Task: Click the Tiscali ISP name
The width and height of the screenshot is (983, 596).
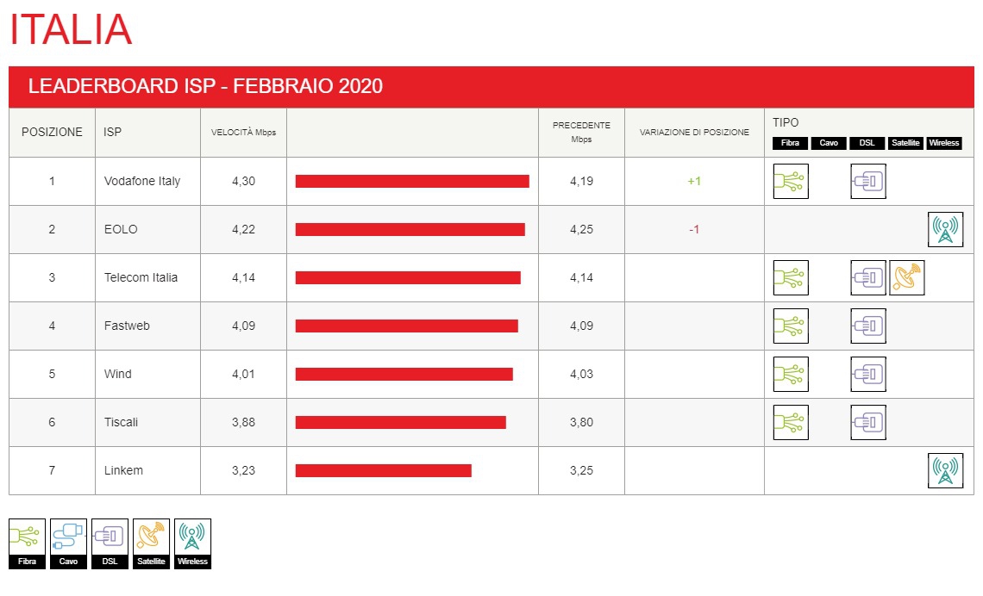Action: point(121,422)
